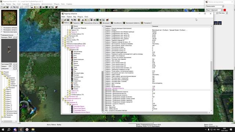Click properties list horizontal scrollbar
This screenshot has width=235, height=132.
click(158, 113)
